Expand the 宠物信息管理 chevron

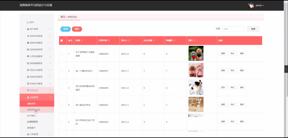click(50, 36)
